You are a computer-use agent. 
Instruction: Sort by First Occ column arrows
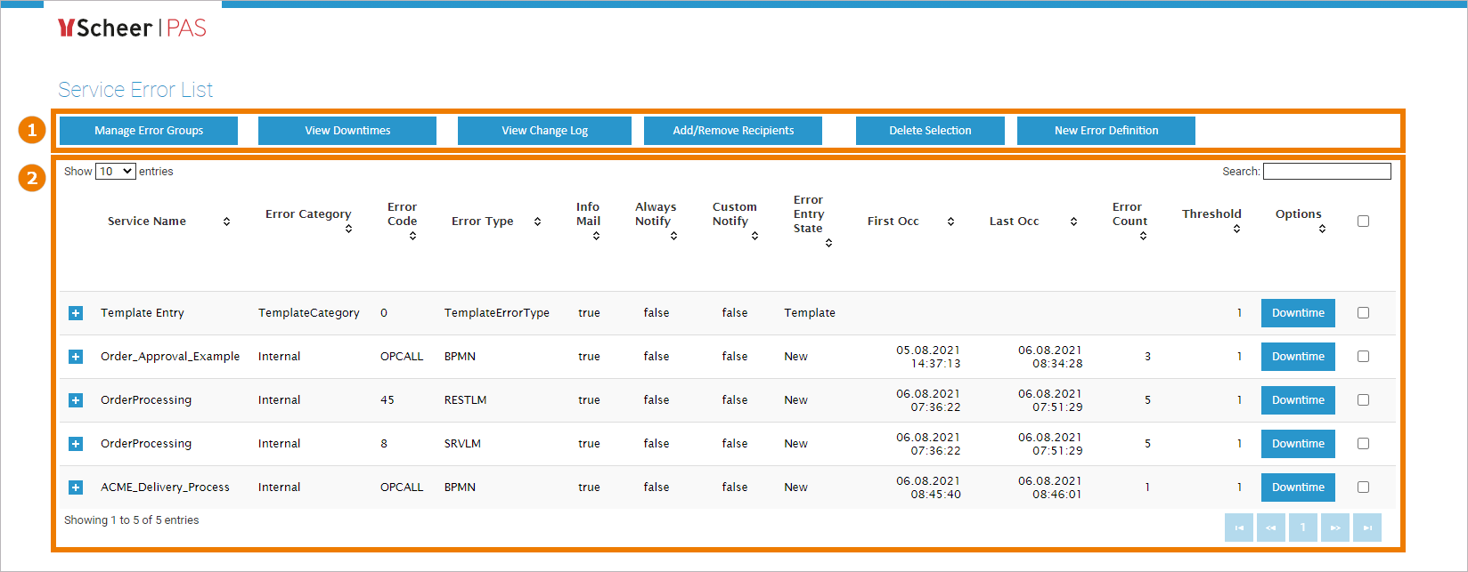(950, 222)
